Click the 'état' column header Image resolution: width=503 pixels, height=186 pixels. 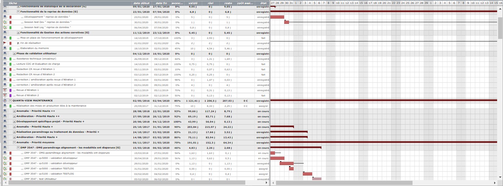click(263, 3)
